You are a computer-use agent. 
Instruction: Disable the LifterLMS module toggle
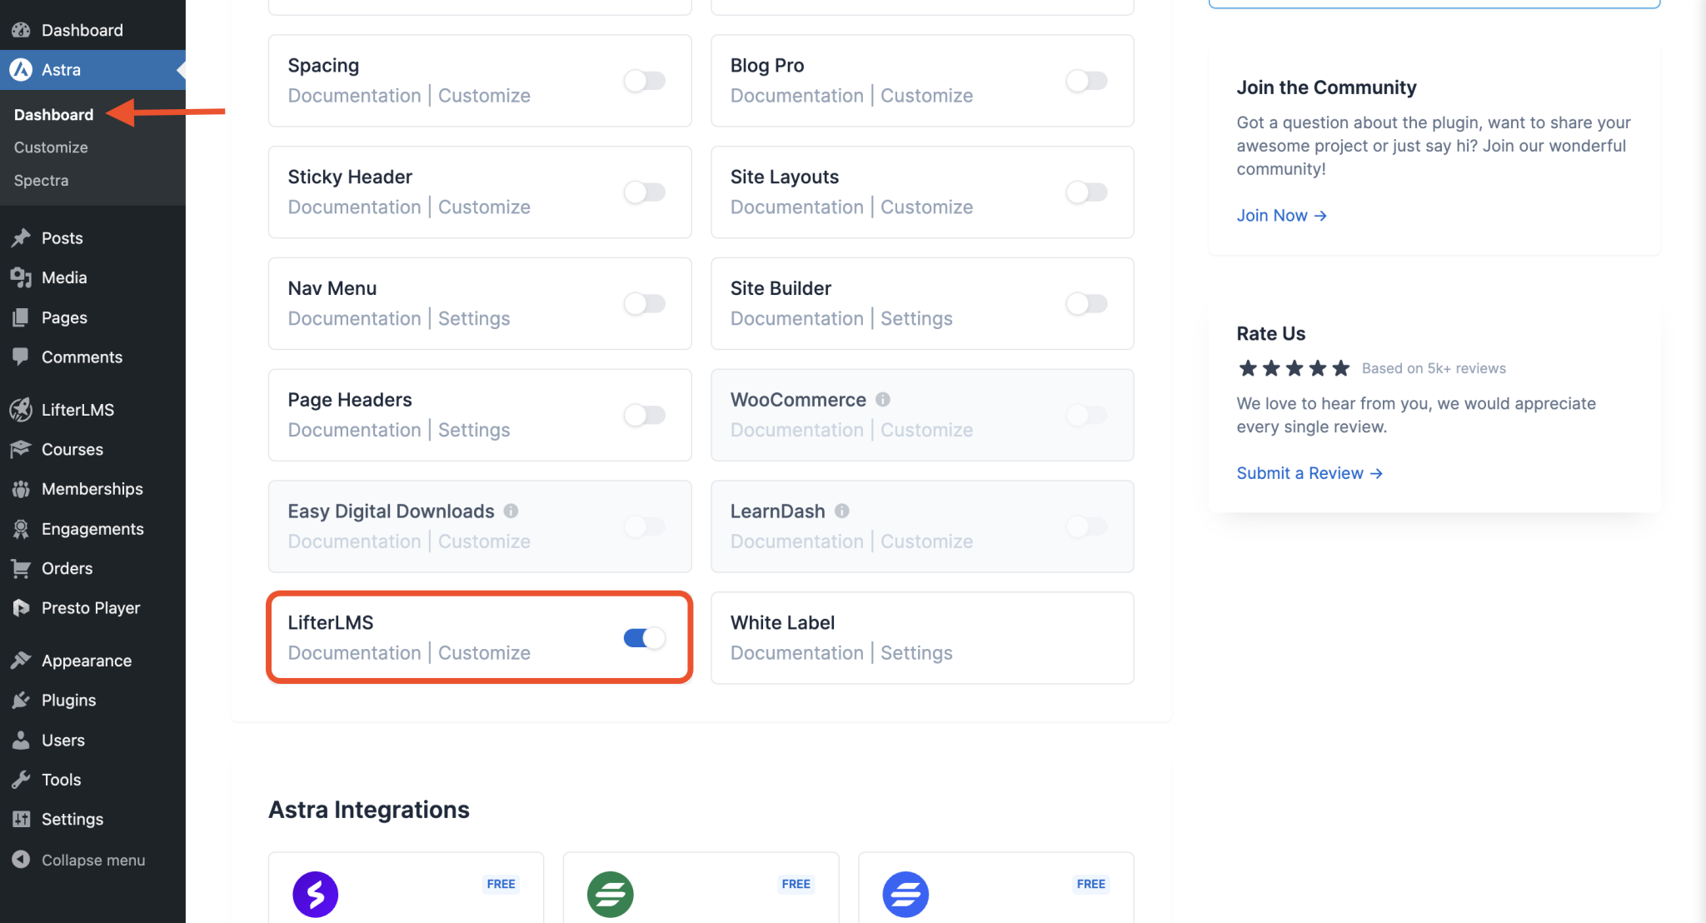click(644, 638)
